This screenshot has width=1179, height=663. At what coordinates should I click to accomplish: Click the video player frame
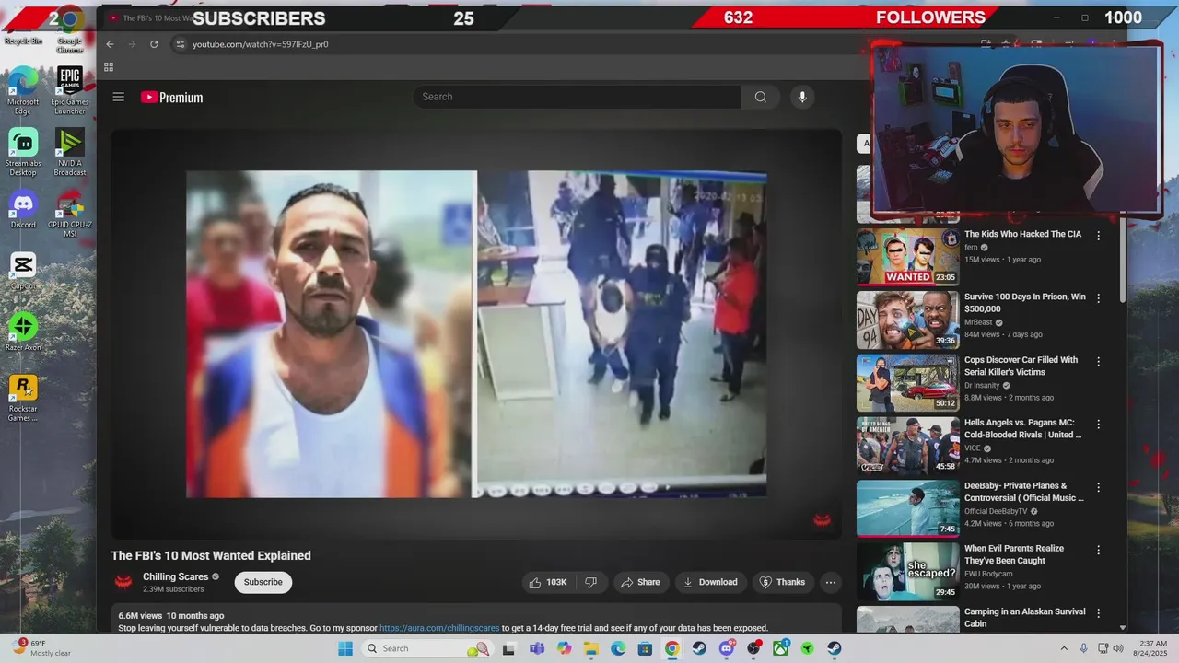pos(476,333)
